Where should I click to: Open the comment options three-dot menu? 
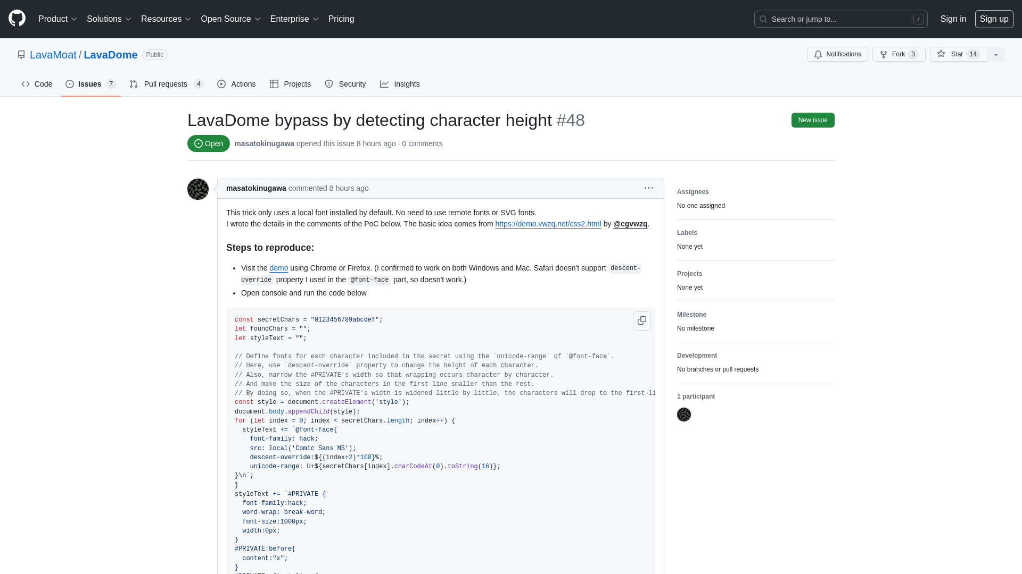point(649,188)
